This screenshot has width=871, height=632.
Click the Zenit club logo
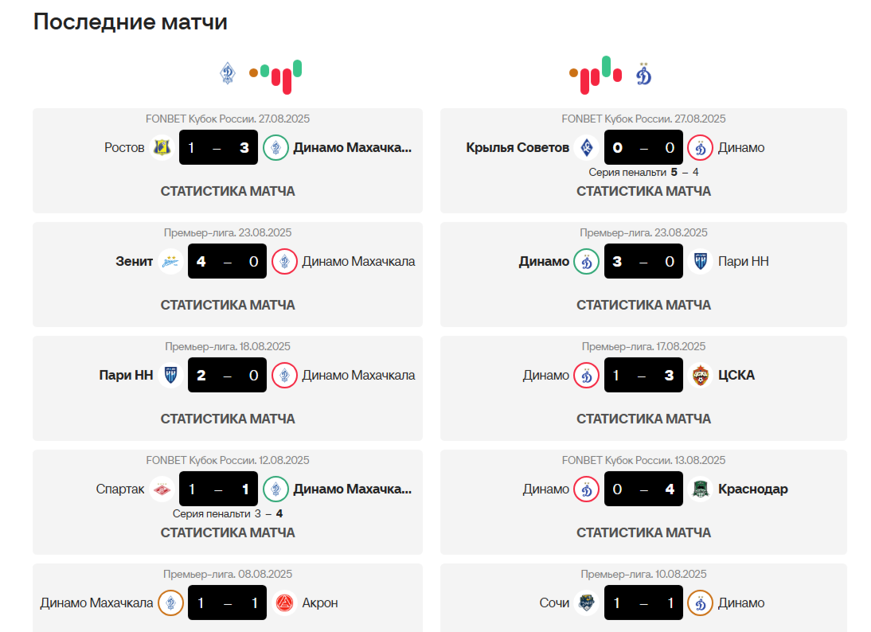click(170, 261)
